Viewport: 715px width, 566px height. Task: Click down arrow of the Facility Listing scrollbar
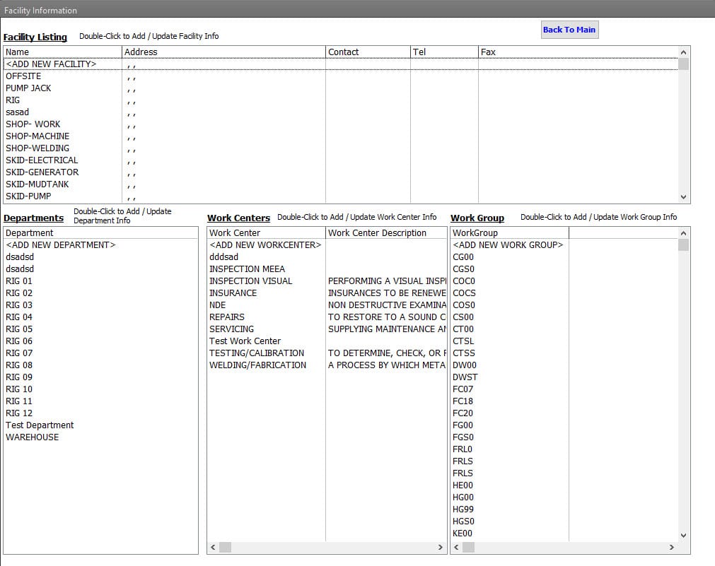684,197
